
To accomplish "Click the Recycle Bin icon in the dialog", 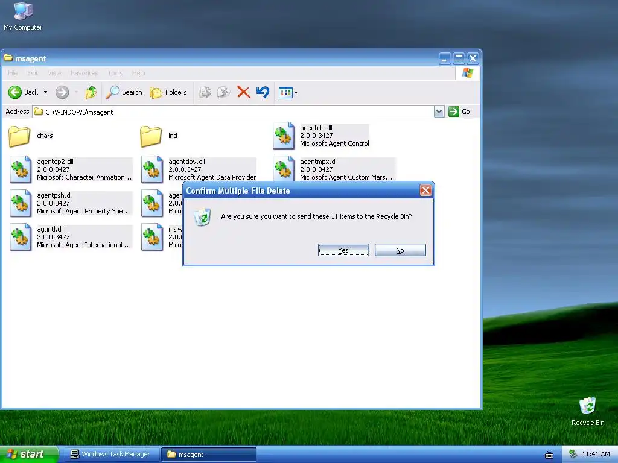I will (x=203, y=217).
